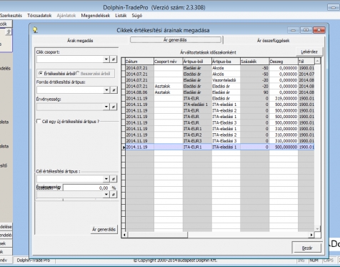The image size is (340, 267).
Task: Open the Cél értékesítési ártípus dropdown
Action: 106,179
